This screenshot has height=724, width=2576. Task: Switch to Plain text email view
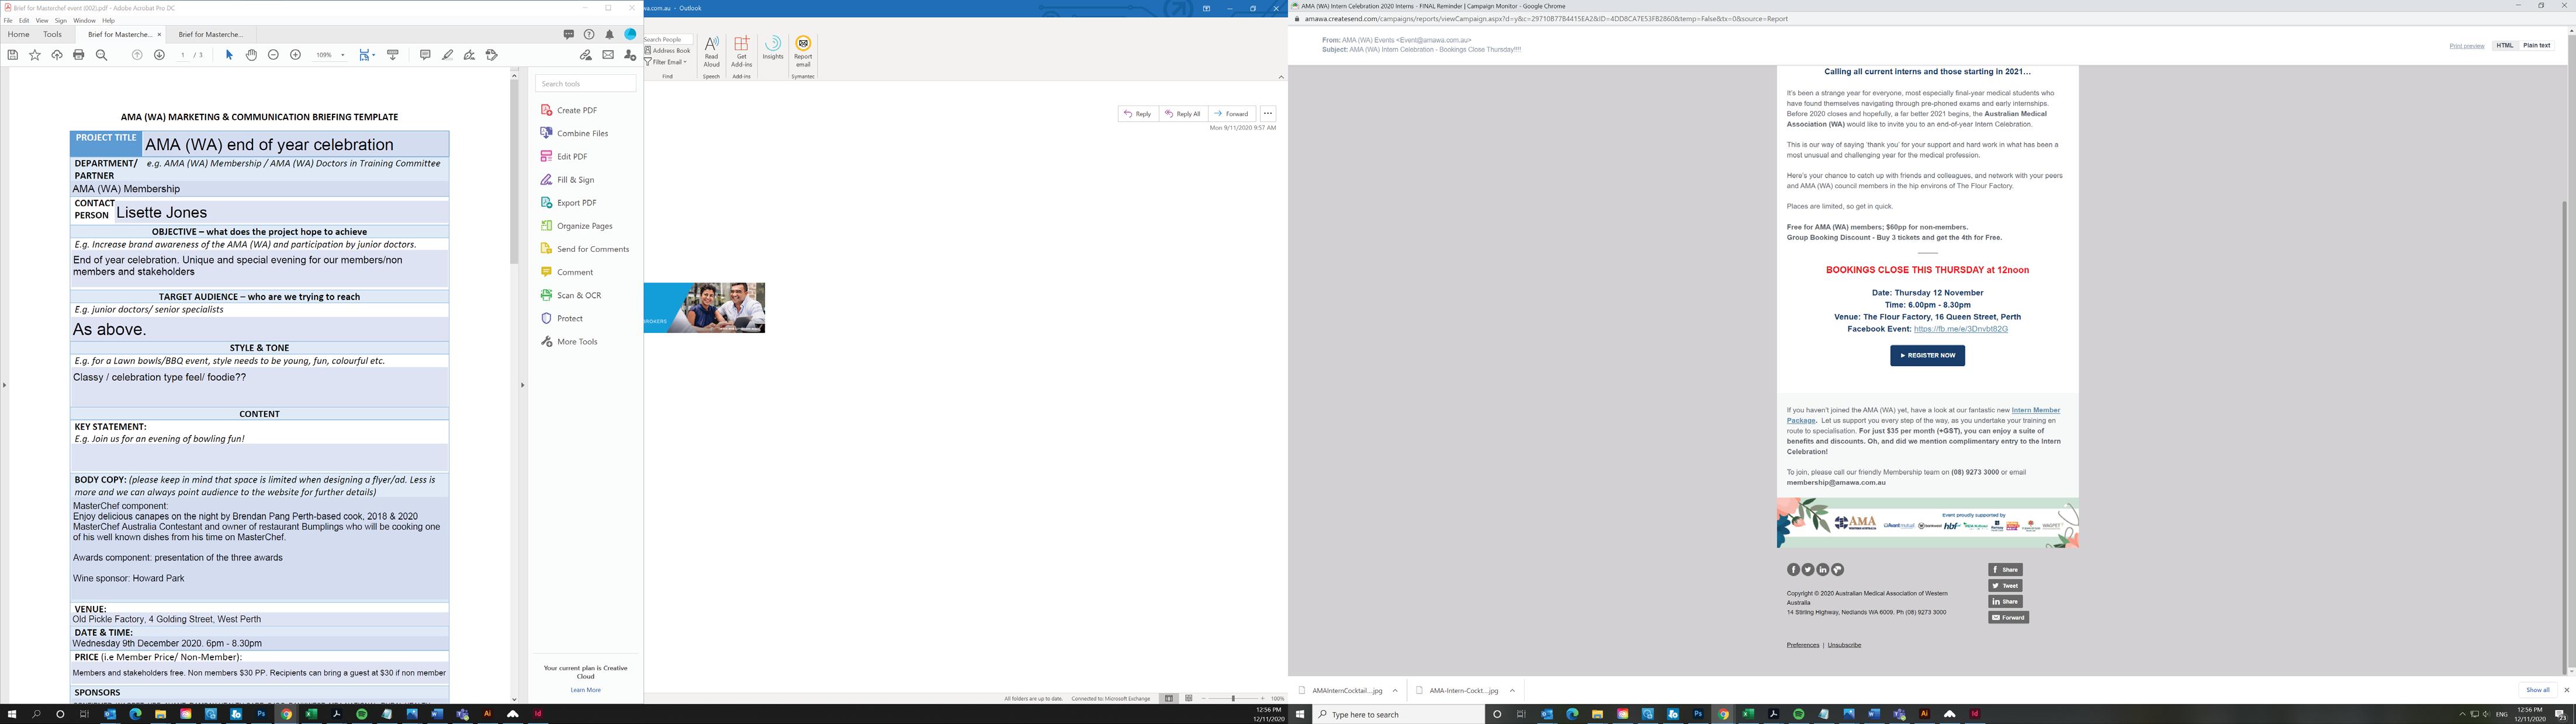click(2536, 45)
